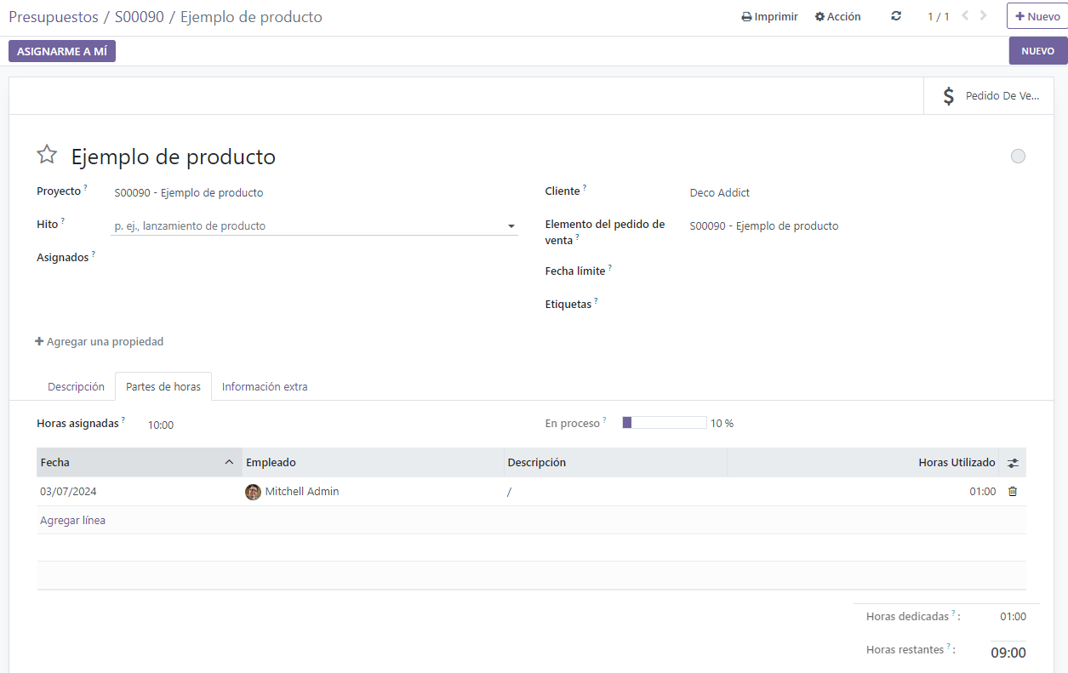Delete the Mitchell Admin timesheet line
This screenshot has width=1068, height=673.
[x=1012, y=491]
